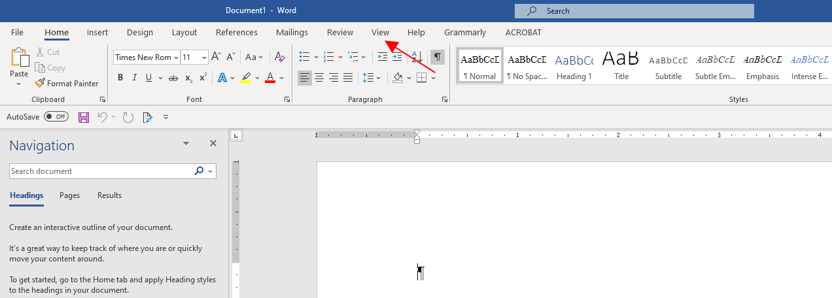Click the Increase Indent icon
832x298 pixels.
tap(397, 57)
